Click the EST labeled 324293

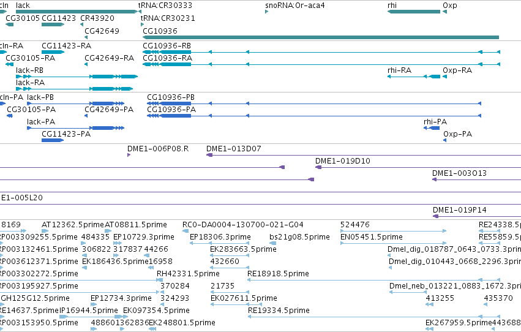tap(174, 298)
